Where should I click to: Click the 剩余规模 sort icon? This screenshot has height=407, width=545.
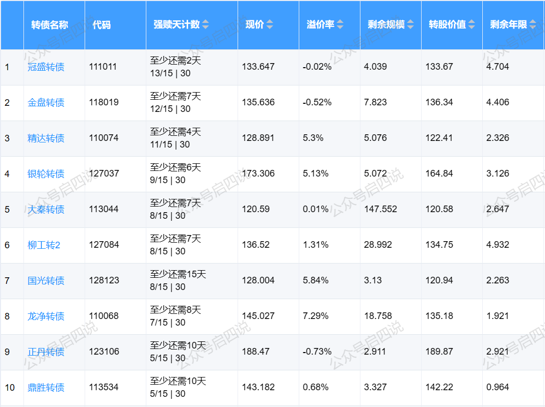coord(410,24)
